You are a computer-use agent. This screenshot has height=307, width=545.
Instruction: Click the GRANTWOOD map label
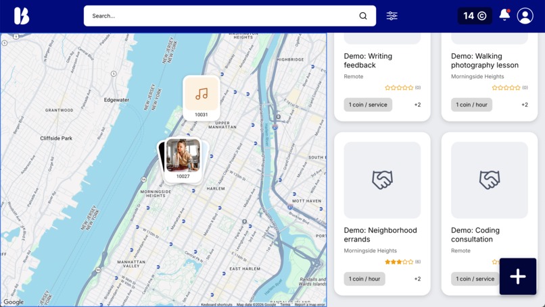(59, 110)
